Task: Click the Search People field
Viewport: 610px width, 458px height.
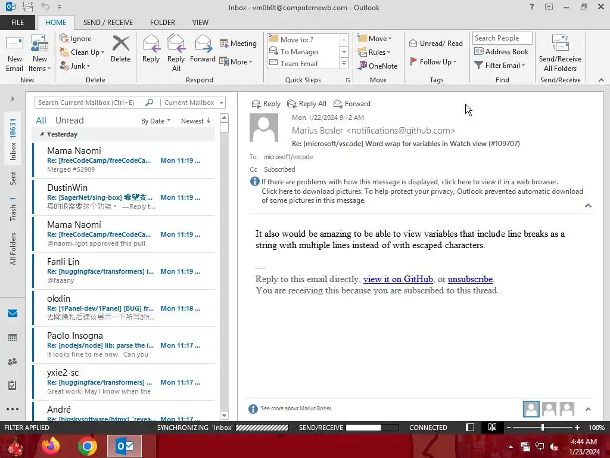Action: pyautogui.click(x=502, y=38)
